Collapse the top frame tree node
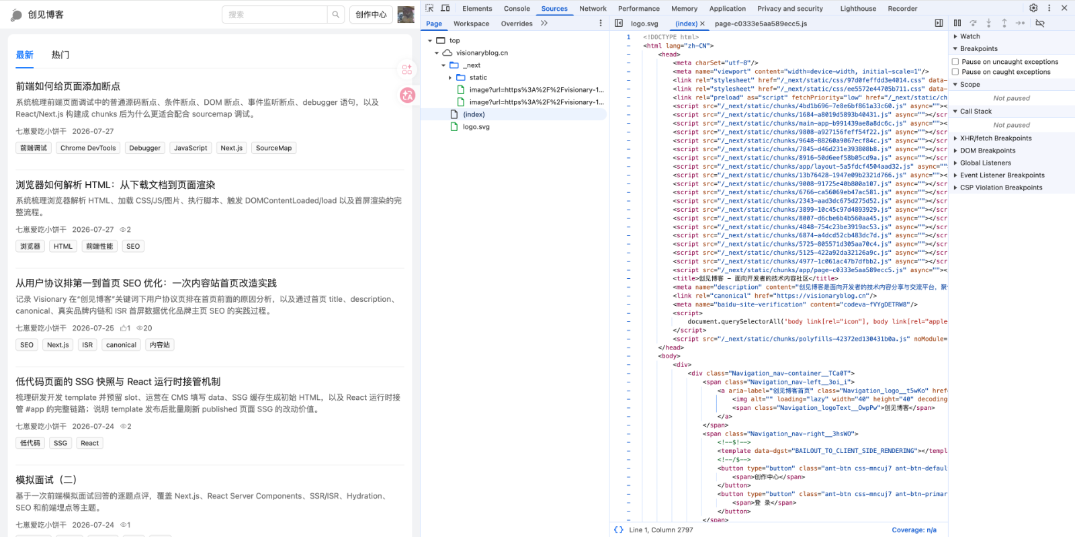The image size is (1075, 537). pos(430,40)
